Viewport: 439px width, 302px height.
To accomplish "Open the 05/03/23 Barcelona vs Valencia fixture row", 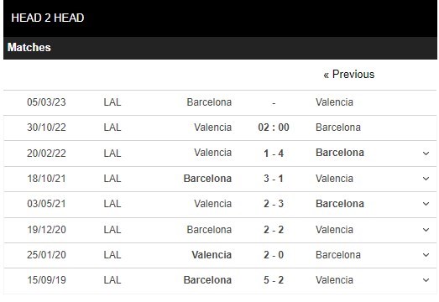I will pyautogui.click(x=220, y=102).
